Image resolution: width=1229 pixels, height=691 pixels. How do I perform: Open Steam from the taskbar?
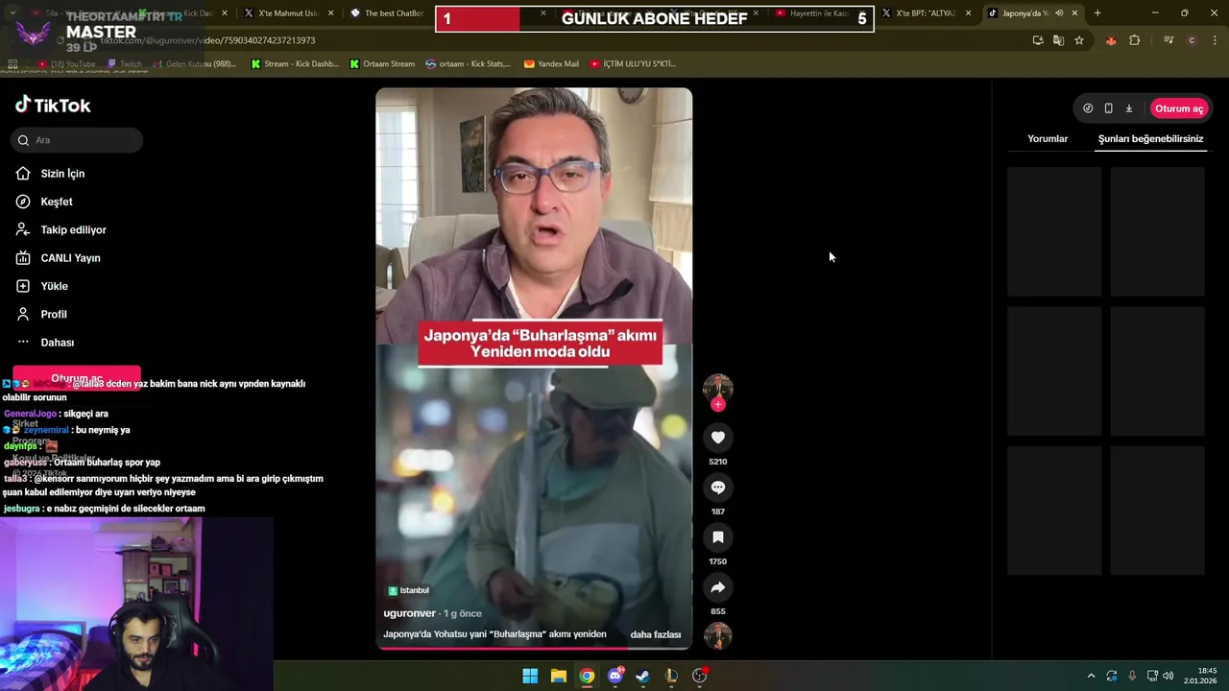click(x=643, y=676)
